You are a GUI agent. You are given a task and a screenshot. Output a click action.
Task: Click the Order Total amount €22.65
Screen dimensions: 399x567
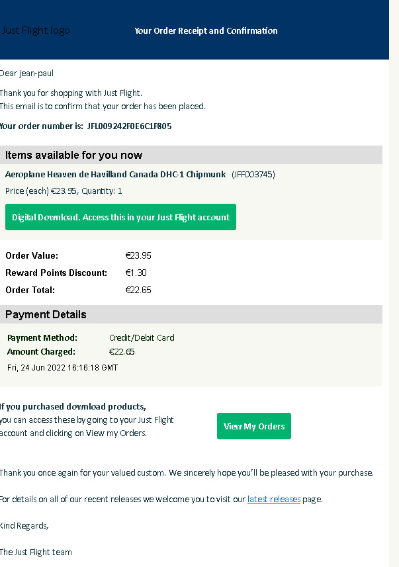click(x=138, y=290)
